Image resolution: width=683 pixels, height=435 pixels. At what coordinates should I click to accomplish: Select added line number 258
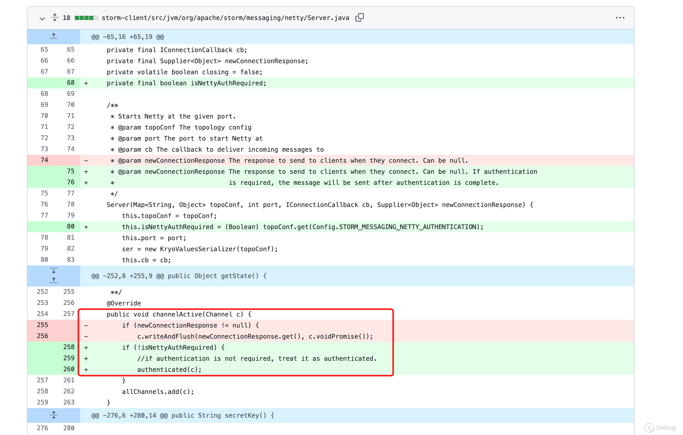[x=69, y=347]
